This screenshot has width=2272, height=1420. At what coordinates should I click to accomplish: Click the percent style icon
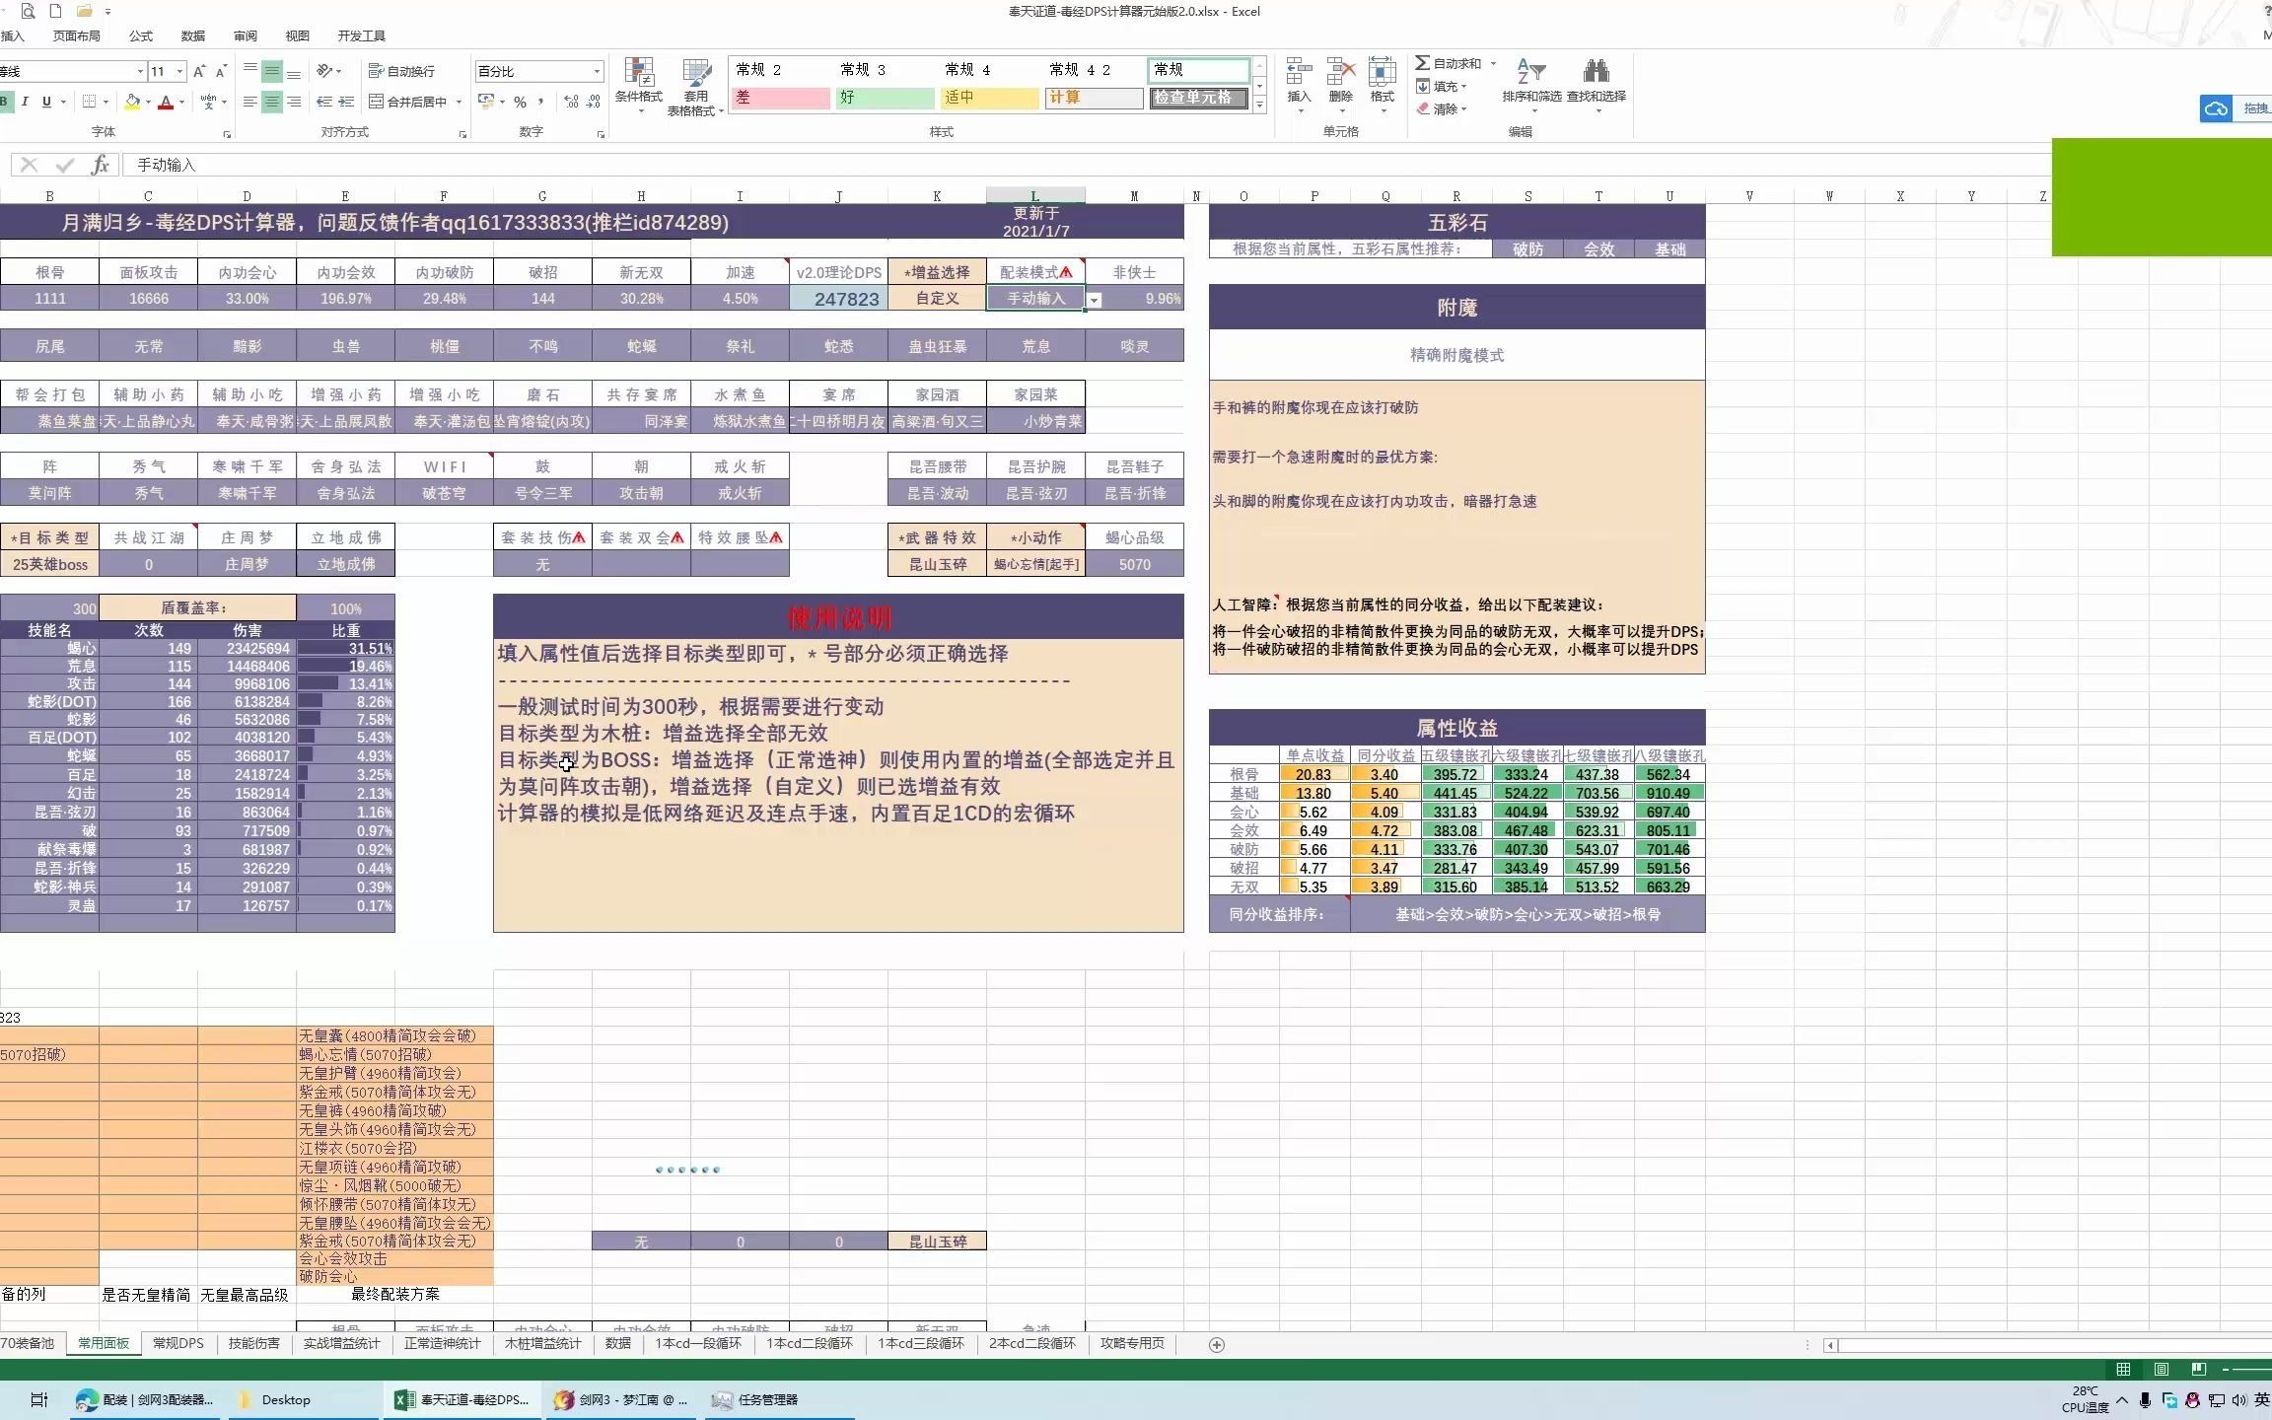point(520,102)
